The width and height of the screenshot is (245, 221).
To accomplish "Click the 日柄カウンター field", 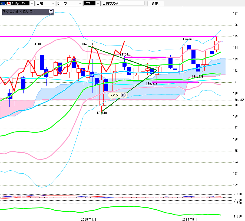I will pyautogui.click(x=123, y=3).
